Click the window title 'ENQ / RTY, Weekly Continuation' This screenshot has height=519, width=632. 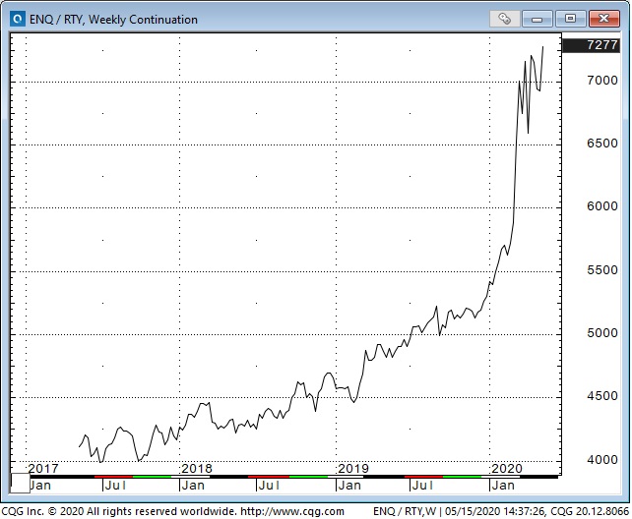tap(113, 20)
